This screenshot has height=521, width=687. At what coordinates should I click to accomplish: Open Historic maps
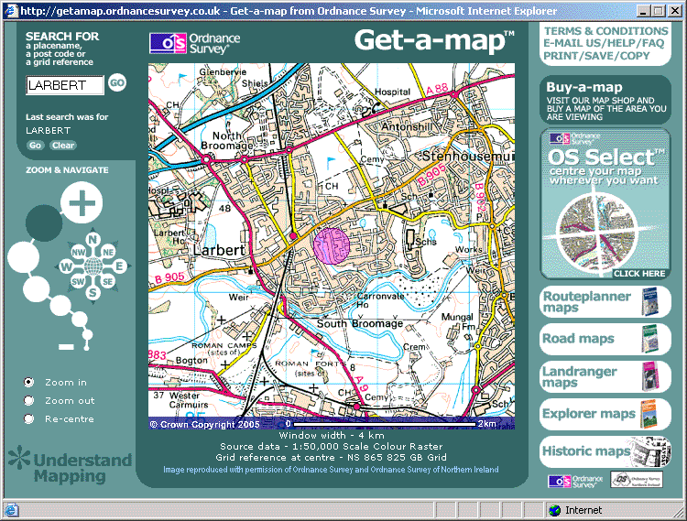pyautogui.click(x=605, y=451)
